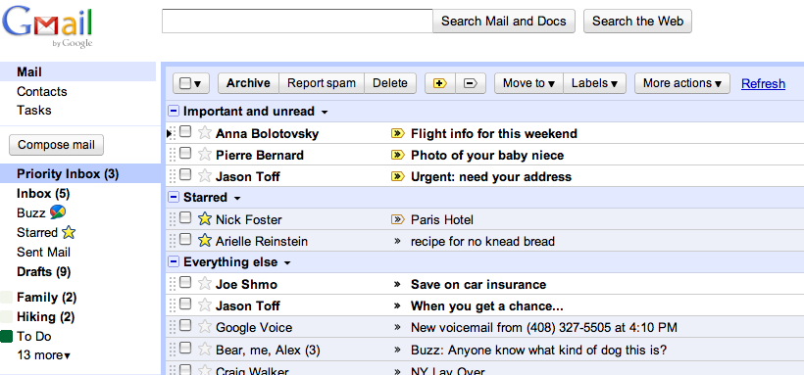Click the Compose mail button
This screenshot has width=804, height=375.
[x=57, y=145]
